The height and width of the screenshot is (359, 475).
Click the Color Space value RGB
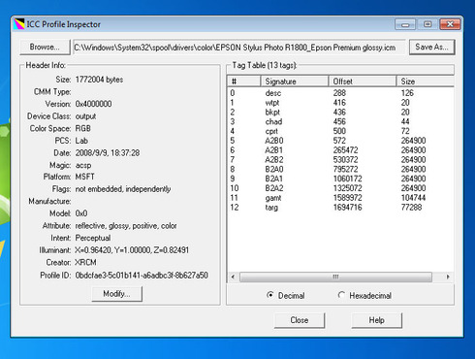pos(82,128)
